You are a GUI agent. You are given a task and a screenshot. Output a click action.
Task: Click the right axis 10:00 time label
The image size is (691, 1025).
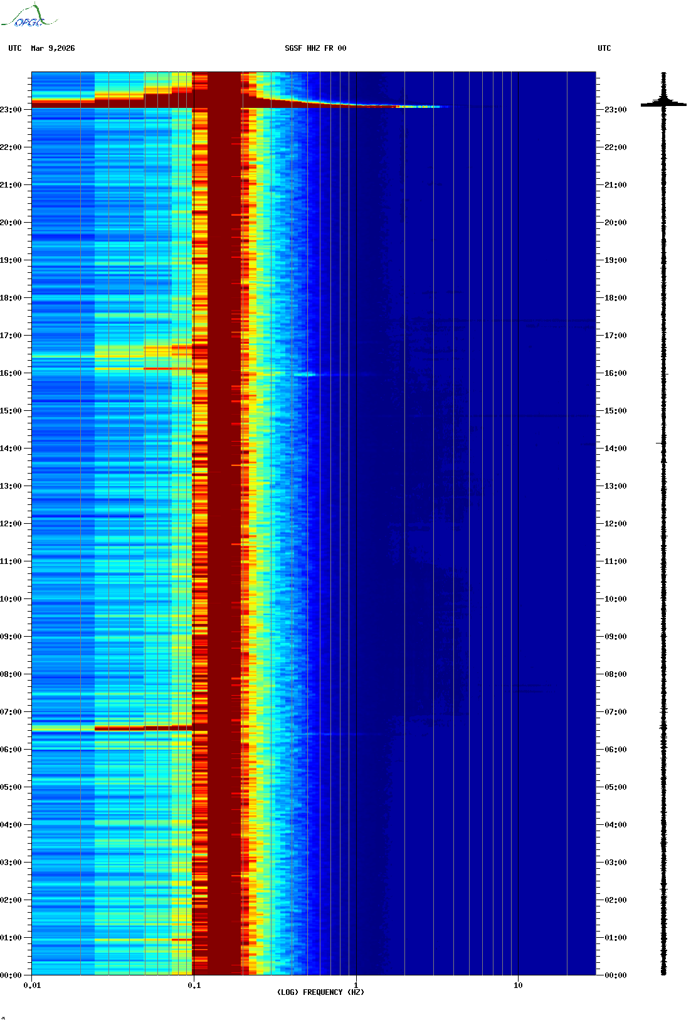click(x=616, y=599)
